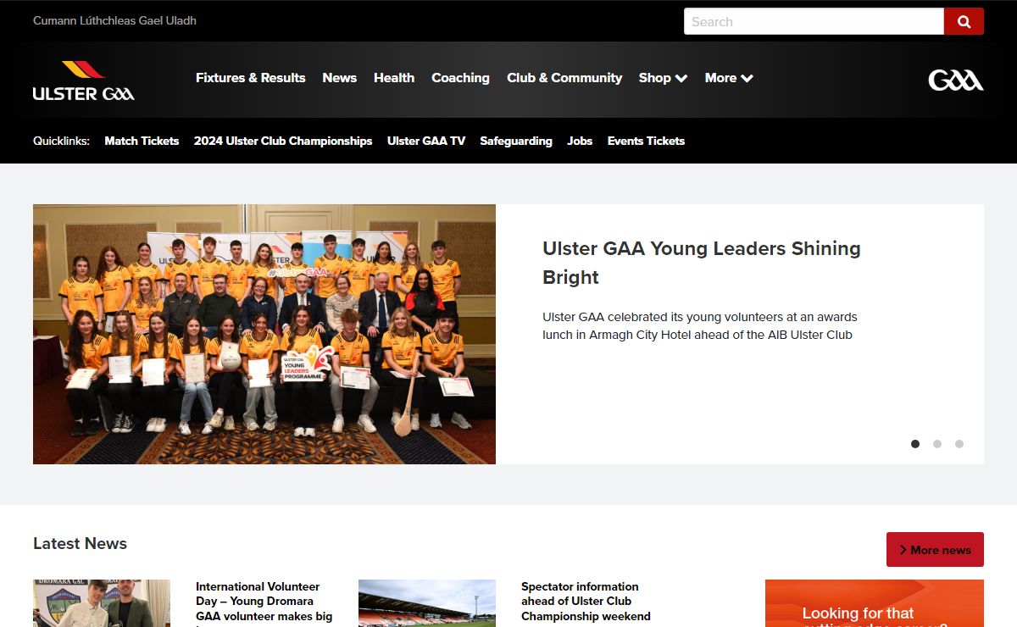Expand the Shop dropdown menu
This screenshot has height=627, width=1017.
(x=663, y=78)
